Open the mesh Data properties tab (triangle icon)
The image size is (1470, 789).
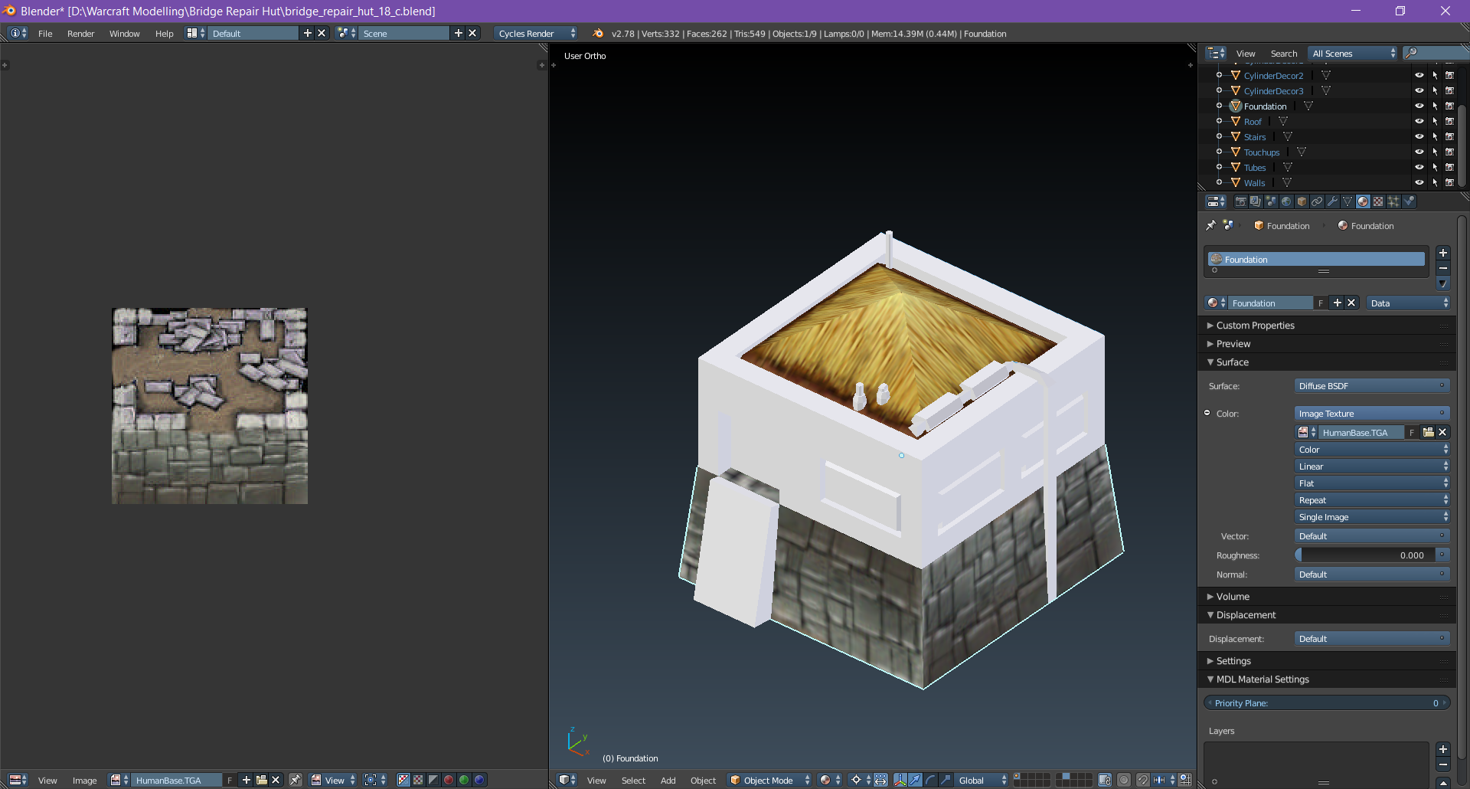1347,201
